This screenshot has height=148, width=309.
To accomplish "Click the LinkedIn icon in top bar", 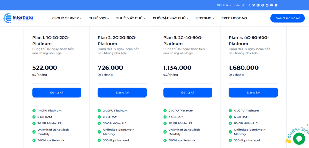I will tap(258, 5).
